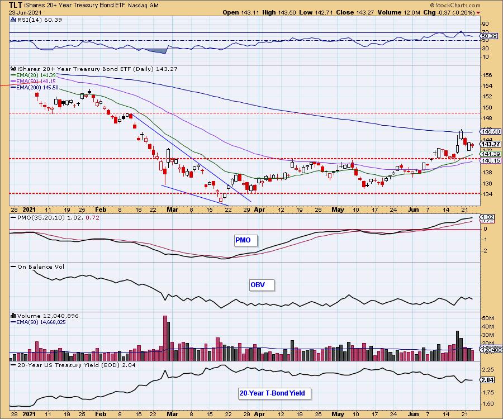Click the Apr label on the lower date axis

coord(259,414)
